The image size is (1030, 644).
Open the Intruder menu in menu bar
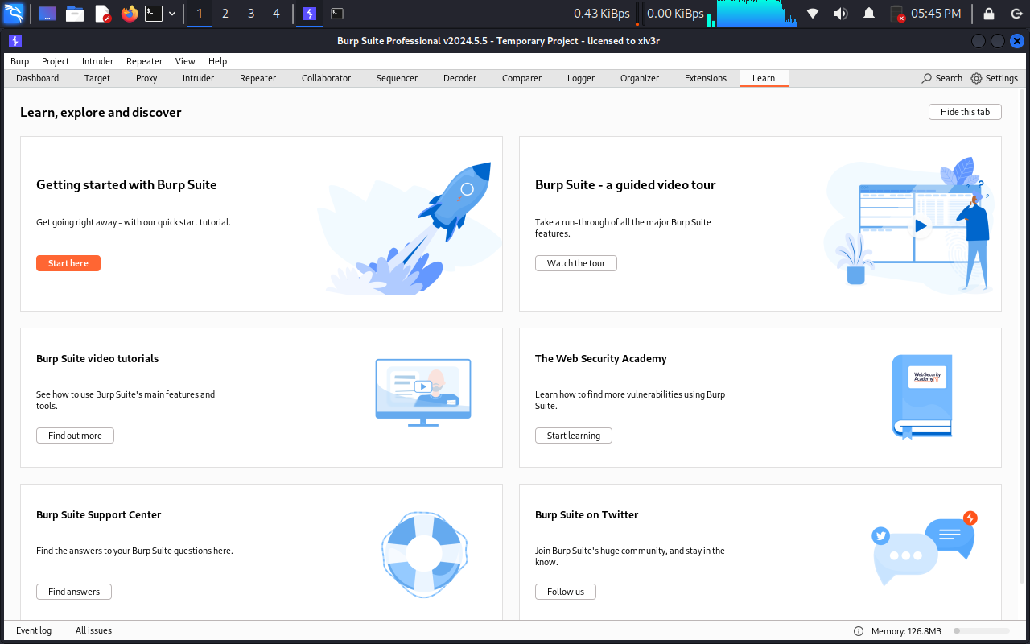pos(97,61)
